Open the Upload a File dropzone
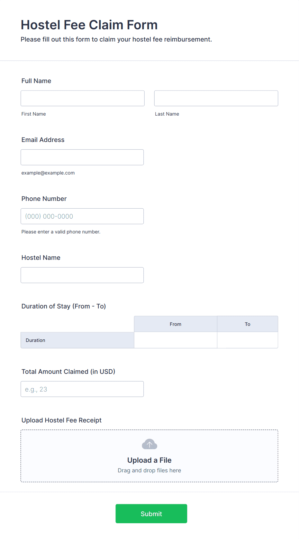This screenshot has height=539, width=299. pyautogui.click(x=149, y=456)
